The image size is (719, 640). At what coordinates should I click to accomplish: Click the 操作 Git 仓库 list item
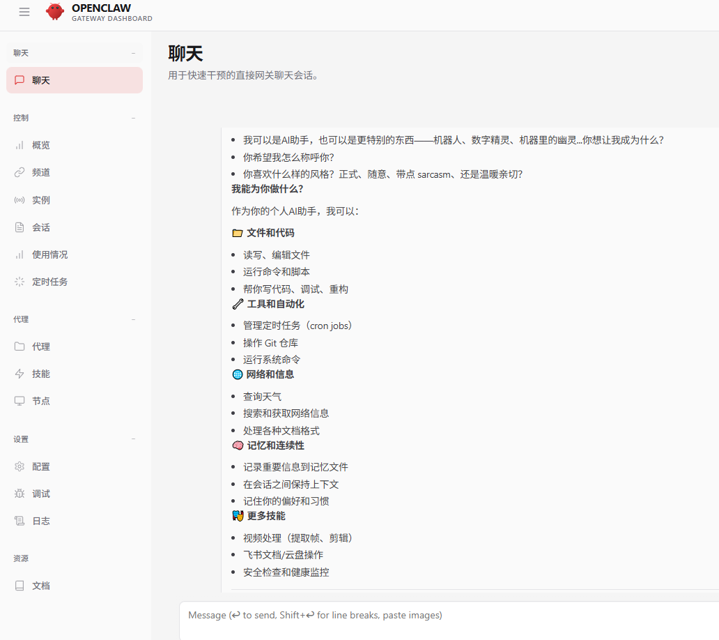[x=270, y=343]
